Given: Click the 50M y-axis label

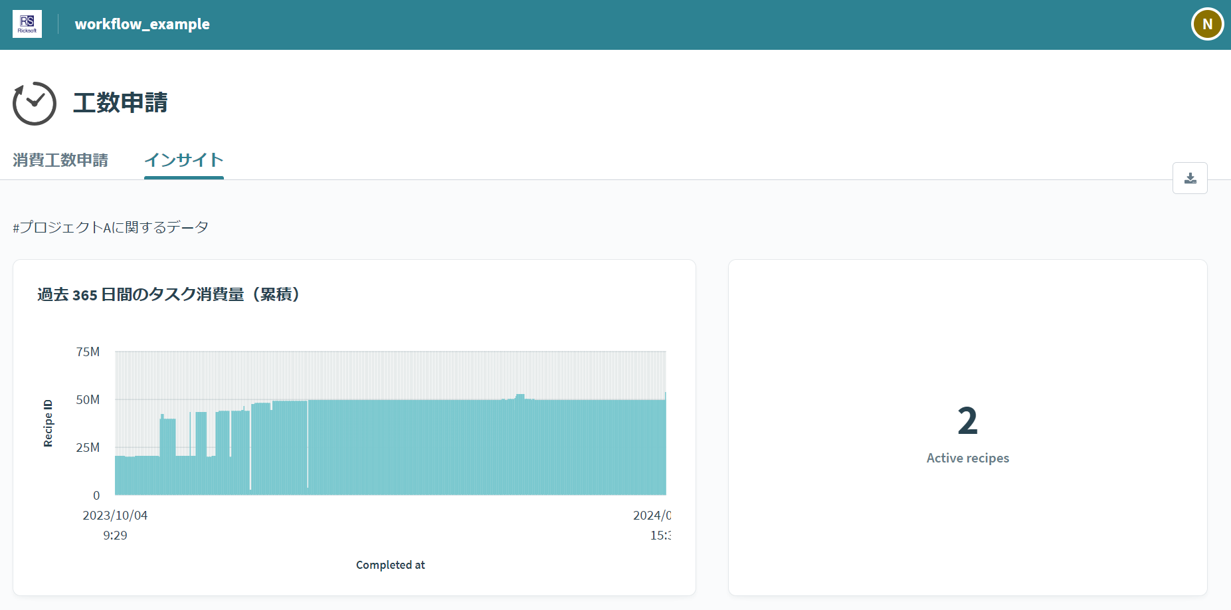Looking at the screenshot, I should (88, 399).
